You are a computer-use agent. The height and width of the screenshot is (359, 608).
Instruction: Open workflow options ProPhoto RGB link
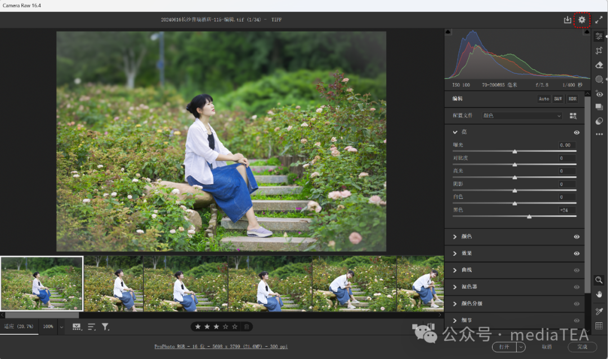(x=221, y=347)
